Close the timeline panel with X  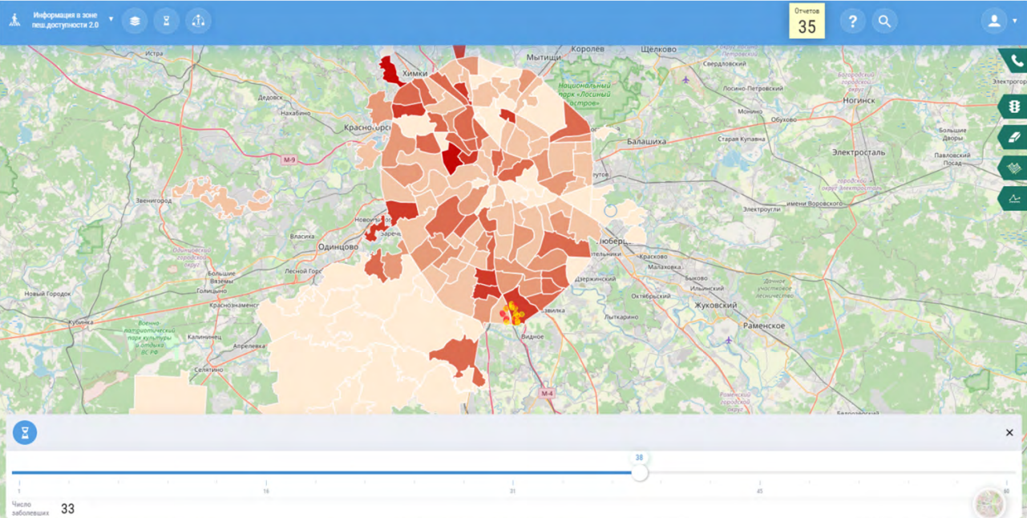coord(1009,433)
